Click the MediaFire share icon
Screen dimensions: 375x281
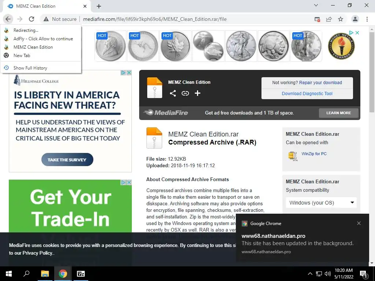[x=173, y=93]
